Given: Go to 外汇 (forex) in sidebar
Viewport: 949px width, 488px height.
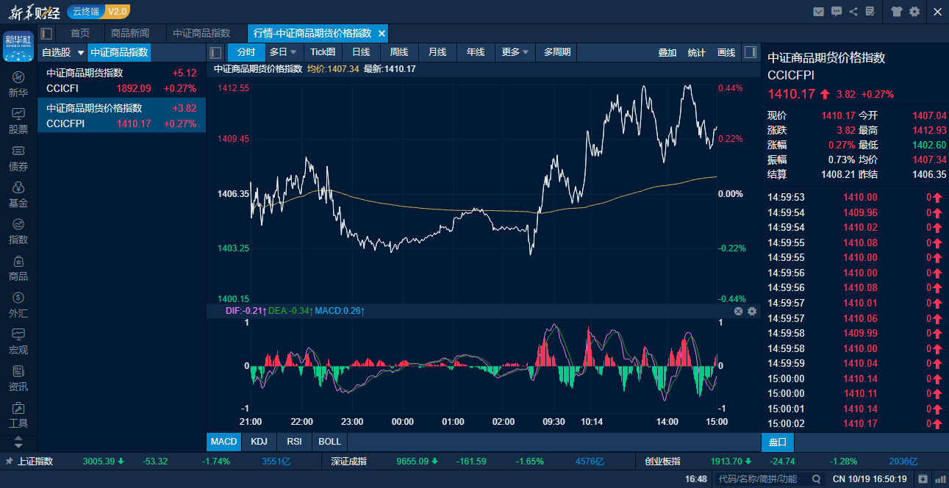Looking at the screenshot, I should pyautogui.click(x=18, y=304).
